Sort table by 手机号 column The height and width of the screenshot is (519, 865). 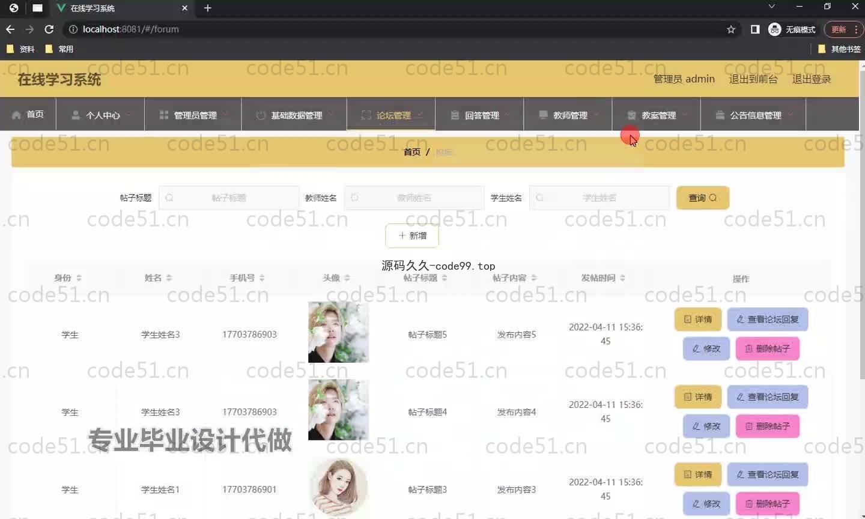pyautogui.click(x=262, y=278)
